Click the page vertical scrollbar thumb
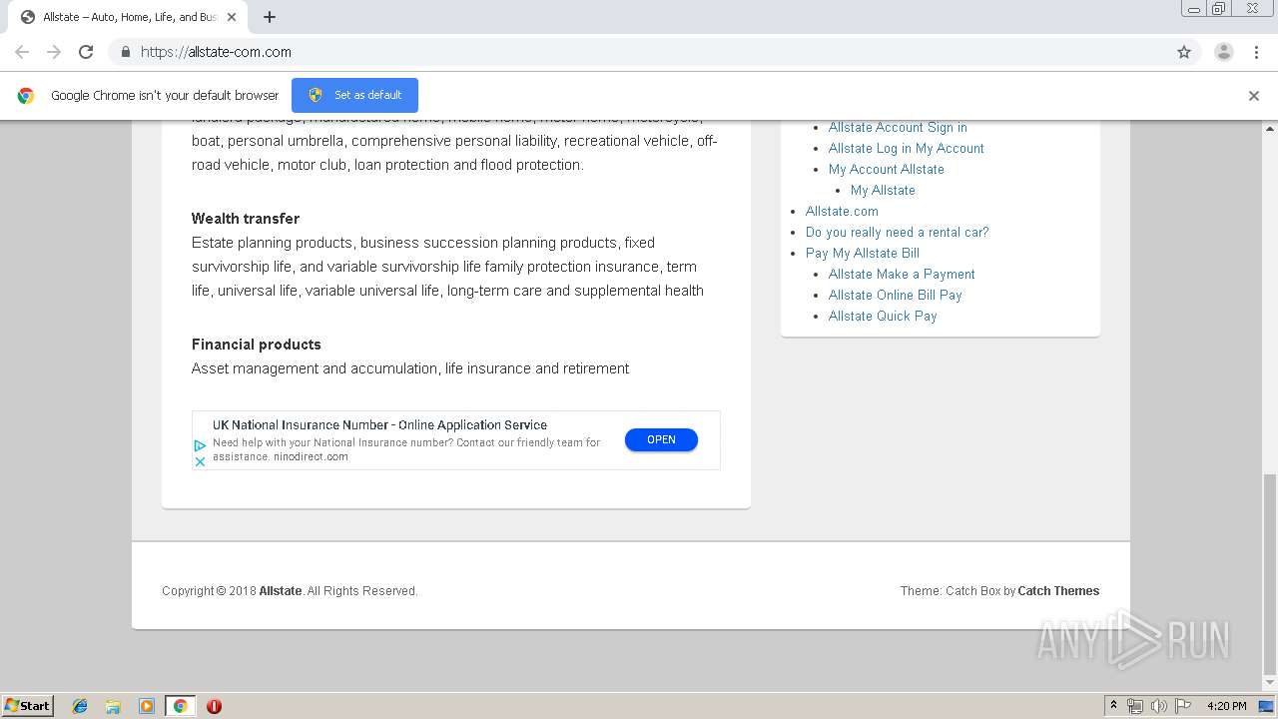The height and width of the screenshot is (719, 1278). 1270,574
